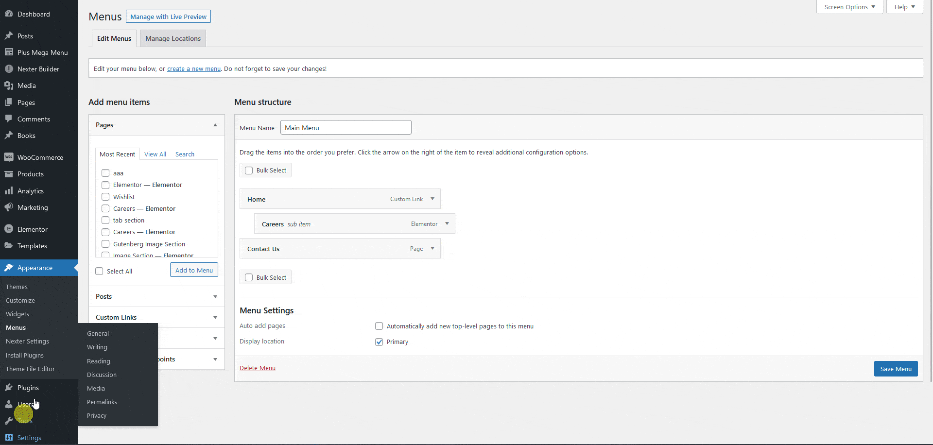The image size is (933, 445).
Task: Open the Marketing sidebar section
Action: tap(32, 207)
